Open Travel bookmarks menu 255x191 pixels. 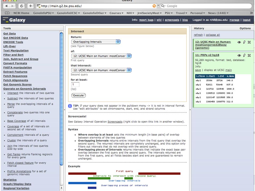tap(181, 13)
